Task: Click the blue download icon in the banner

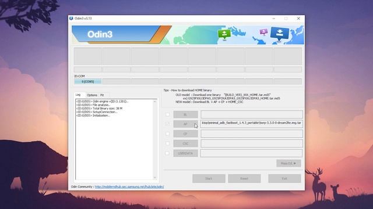Action: [x=280, y=34]
